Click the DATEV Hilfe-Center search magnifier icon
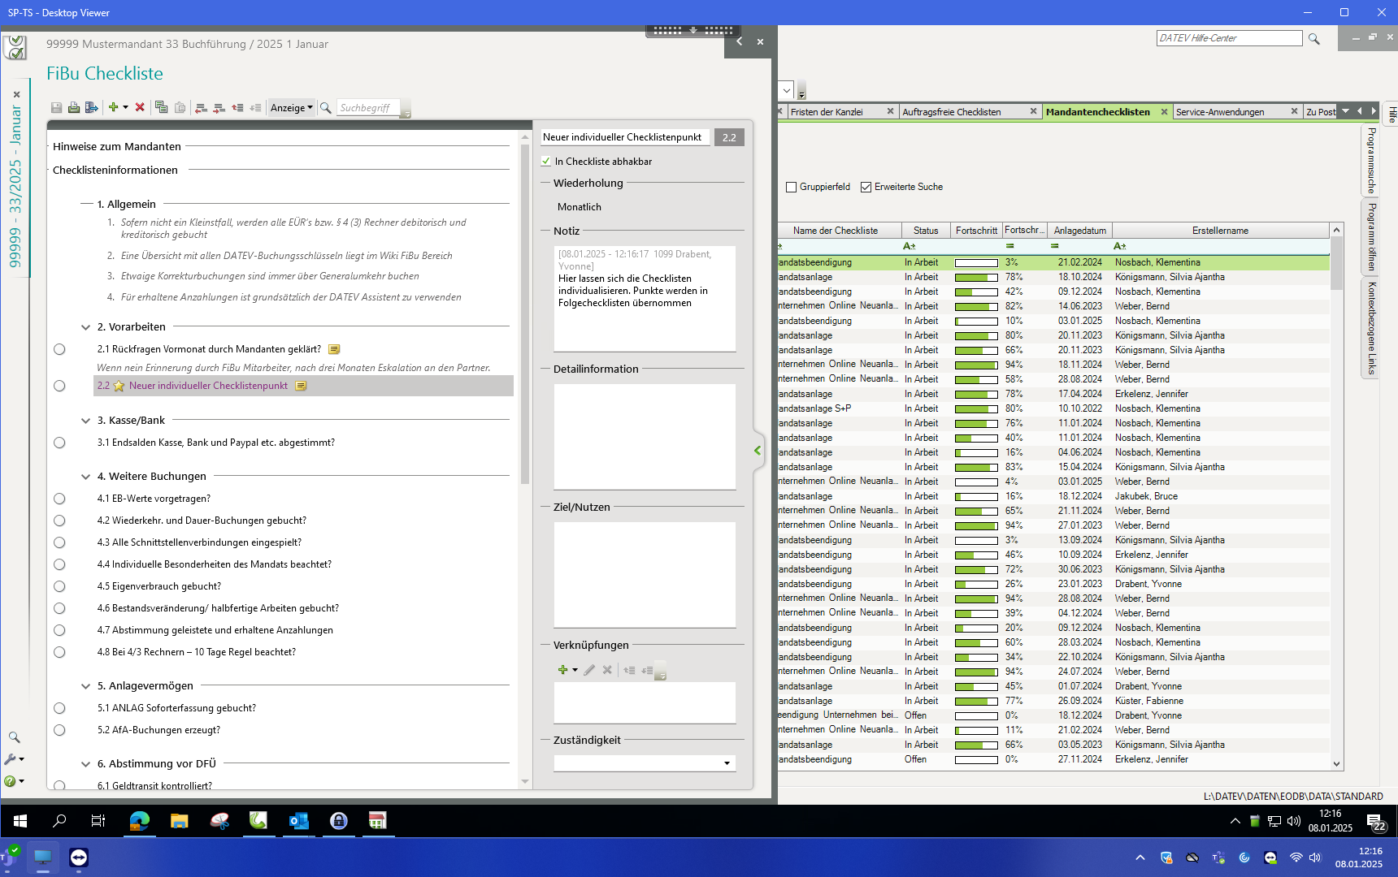The width and height of the screenshot is (1398, 877). pos(1313,39)
